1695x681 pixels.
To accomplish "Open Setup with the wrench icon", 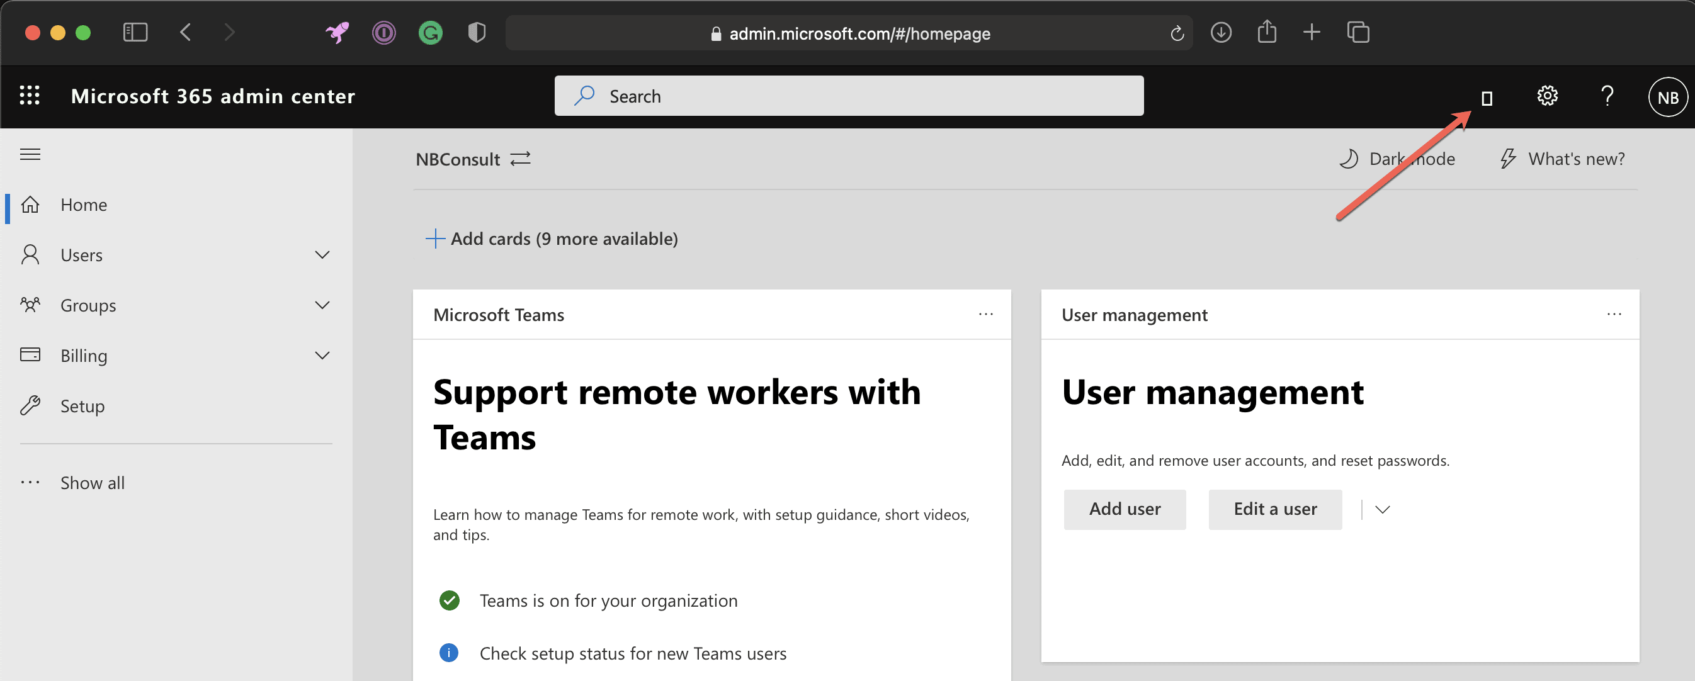I will point(30,405).
